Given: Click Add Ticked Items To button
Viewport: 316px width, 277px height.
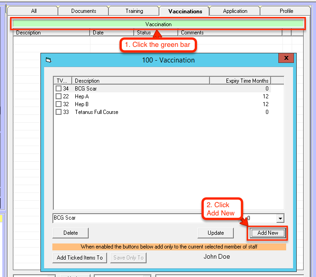Looking at the screenshot, I should point(79,258).
